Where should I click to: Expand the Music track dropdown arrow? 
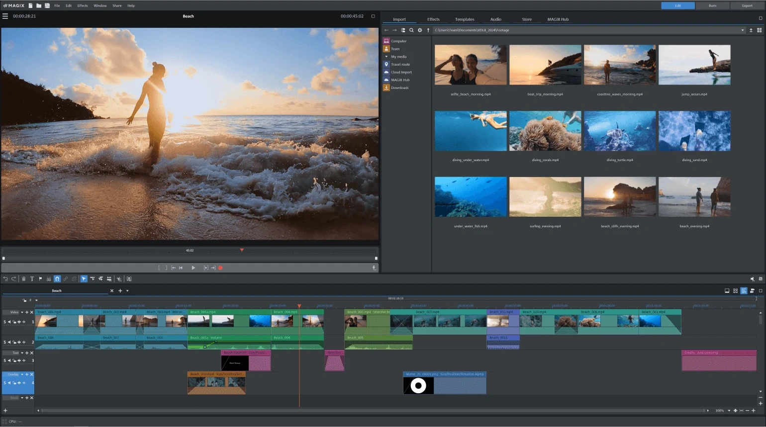pyautogui.click(x=22, y=398)
